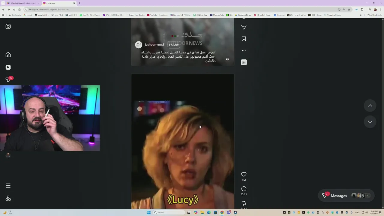Image resolution: width=384 pixels, height=216 pixels.
Task: Reload the Instagram page
Action: [14, 9]
